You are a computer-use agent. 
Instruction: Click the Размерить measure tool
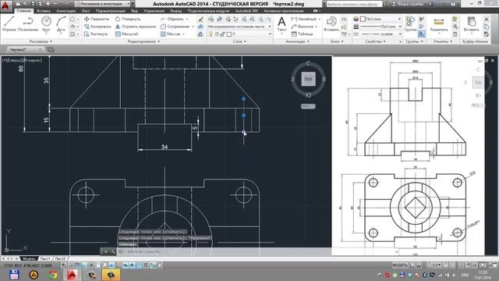(x=439, y=24)
